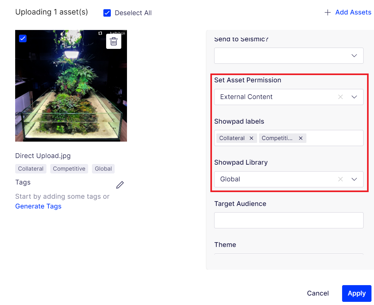The width and height of the screenshot is (374, 305).
Task: Click the Add Assets link
Action: (353, 12)
